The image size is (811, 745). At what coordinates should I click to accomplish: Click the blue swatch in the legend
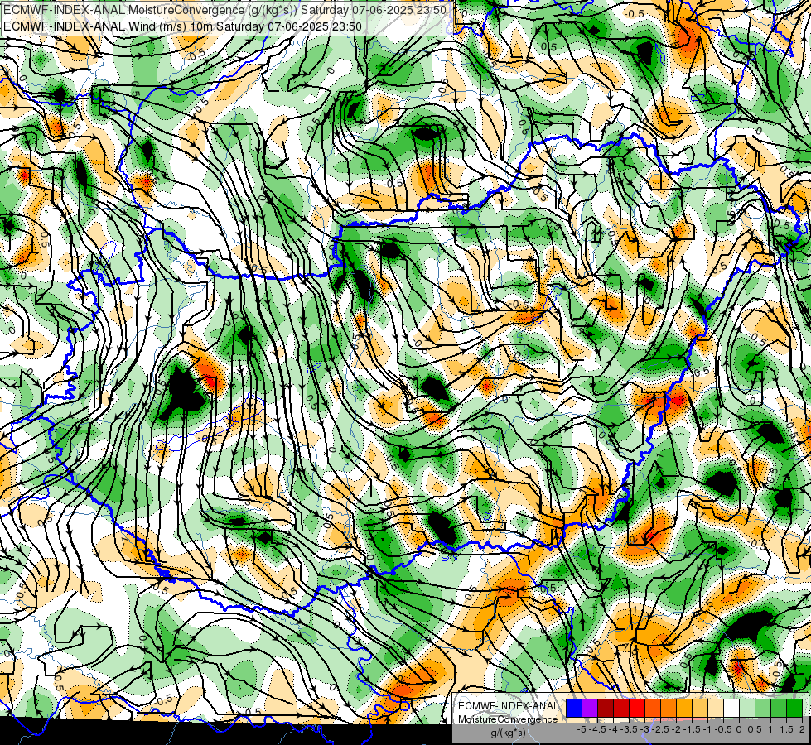574,708
